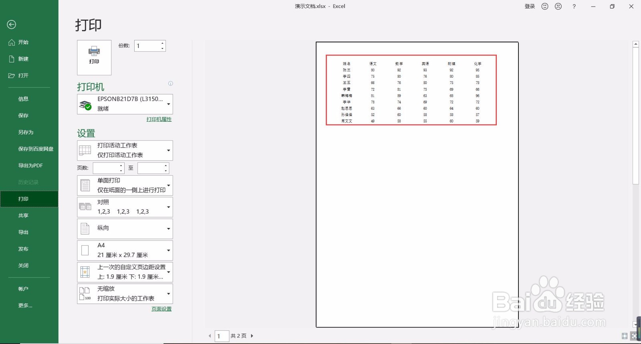641x344 pixels.
Task: Select New (新建) in sidebar
Action: [x=29, y=59]
